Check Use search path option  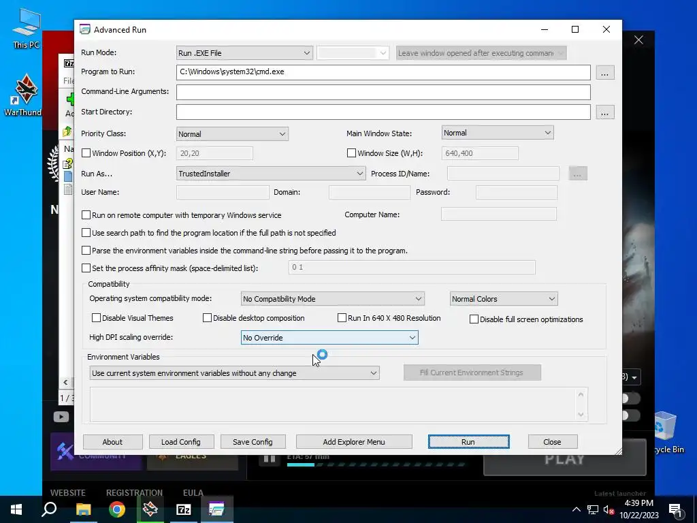[86, 233]
